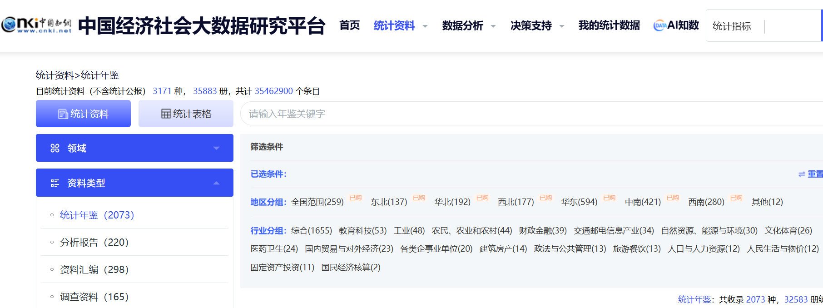Filter by region 全国范围(259)
The image size is (823, 308).
coord(317,202)
